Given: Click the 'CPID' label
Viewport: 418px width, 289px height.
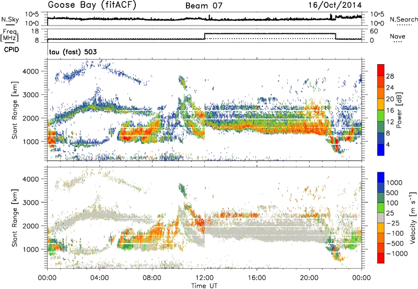Looking at the screenshot, I should point(11,50).
